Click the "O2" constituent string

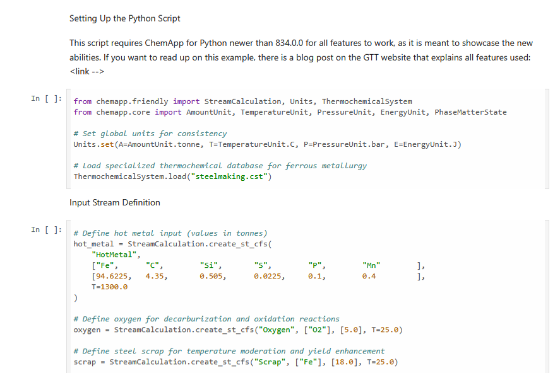pos(317,330)
